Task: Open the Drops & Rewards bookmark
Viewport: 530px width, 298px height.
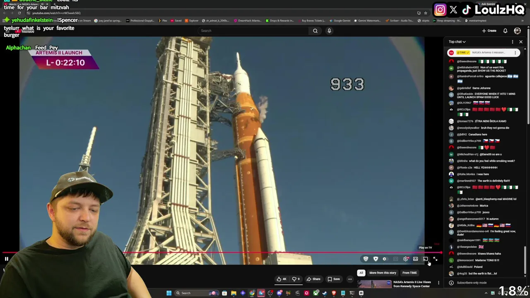Action: pyautogui.click(x=279, y=21)
